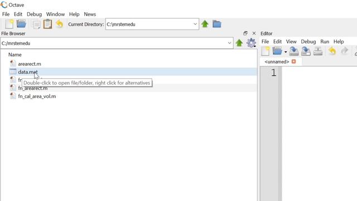The image size is (357, 201).
Task: Click Save file icon in Editor toolbar
Action: (294, 51)
